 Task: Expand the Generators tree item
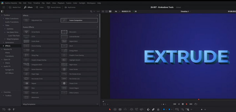(x=3, y=42)
